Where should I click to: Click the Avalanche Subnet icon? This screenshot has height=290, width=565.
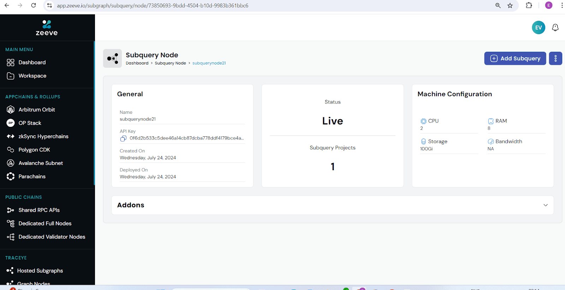[x=11, y=163]
